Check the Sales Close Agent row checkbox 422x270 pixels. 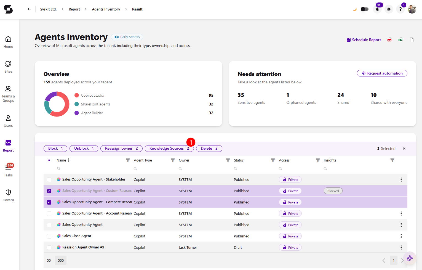pyautogui.click(x=49, y=236)
